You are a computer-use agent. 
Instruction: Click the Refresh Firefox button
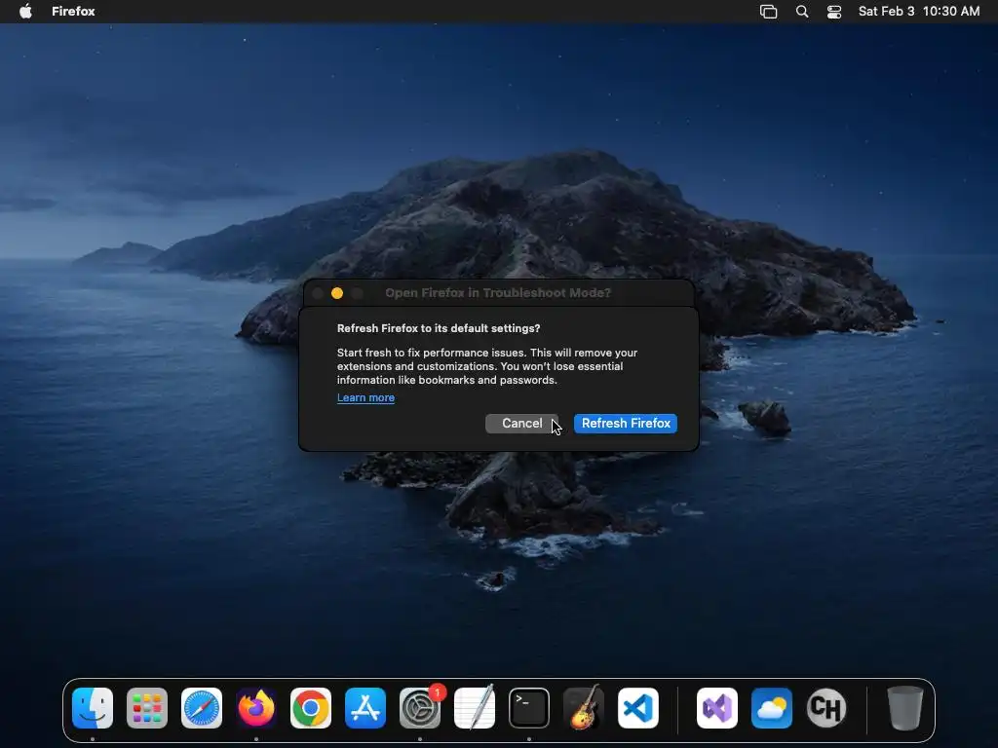pyautogui.click(x=625, y=424)
